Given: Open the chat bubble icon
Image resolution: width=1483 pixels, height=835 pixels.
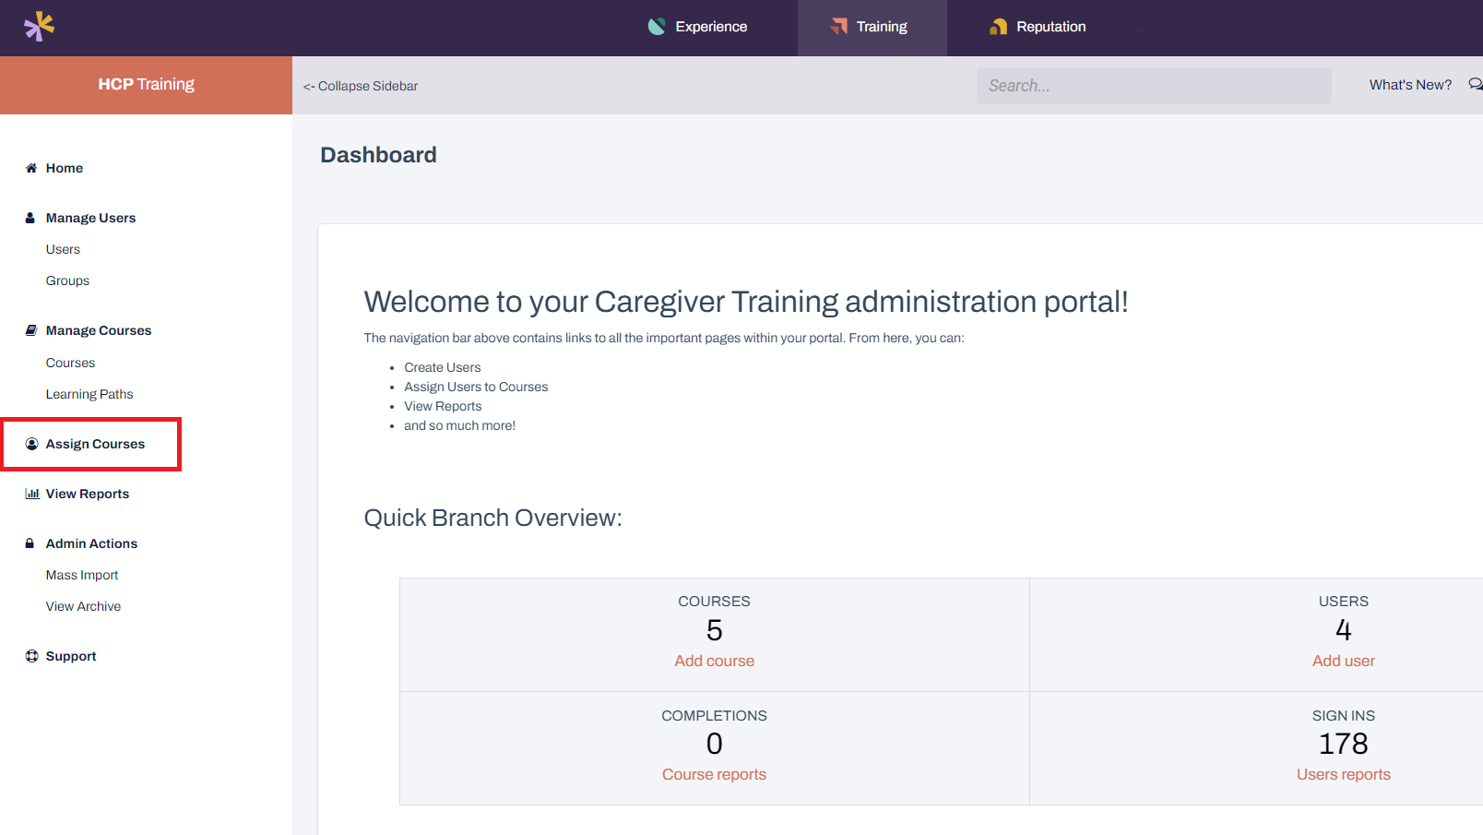Looking at the screenshot, I should click(1475, 83).
